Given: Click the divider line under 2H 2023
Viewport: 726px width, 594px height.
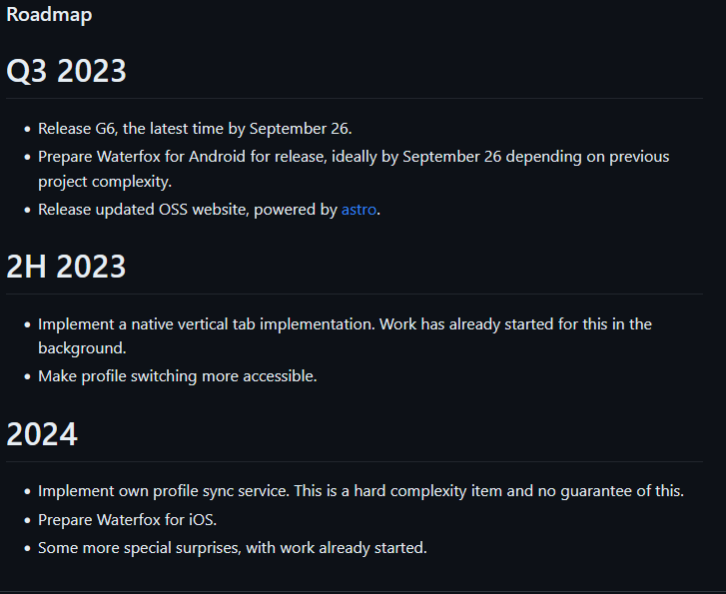Looking at the screenshot, I should click(363, 294).
